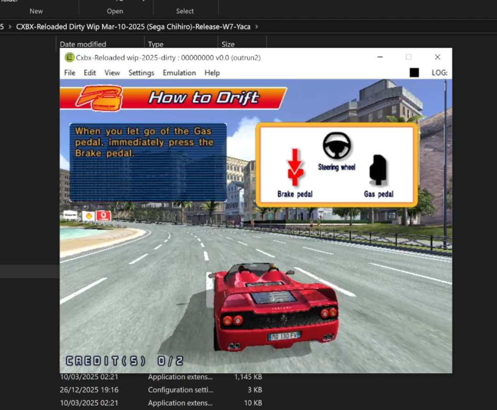Sort files by the Type column header
This screenshot has width=497, height=410.
(x=155, y=44)
